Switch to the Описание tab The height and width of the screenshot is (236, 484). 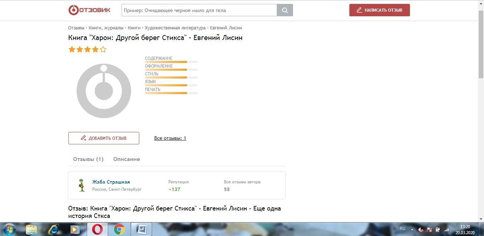click(x=126, y=159)
